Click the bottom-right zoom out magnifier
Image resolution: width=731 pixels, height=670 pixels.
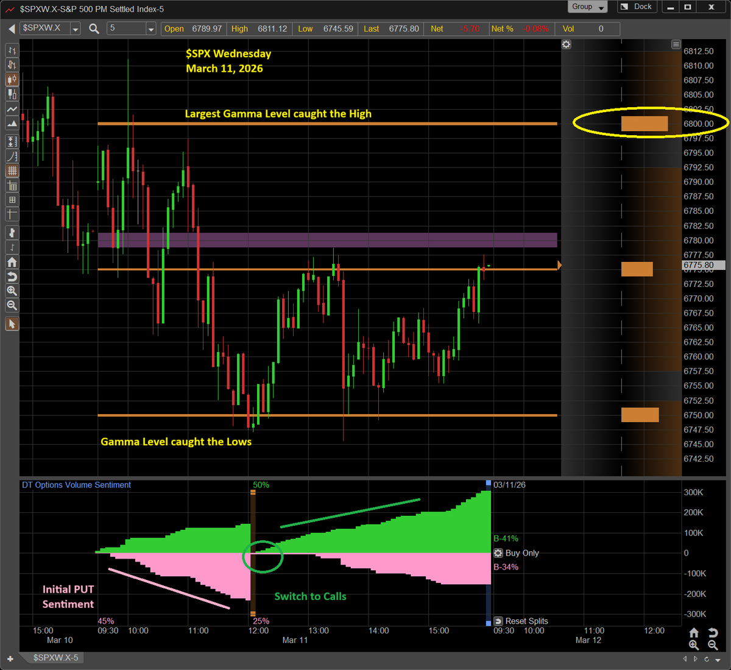(713, 645)
